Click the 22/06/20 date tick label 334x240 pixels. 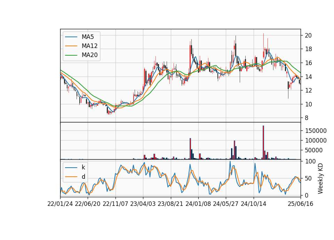point(88,204)
